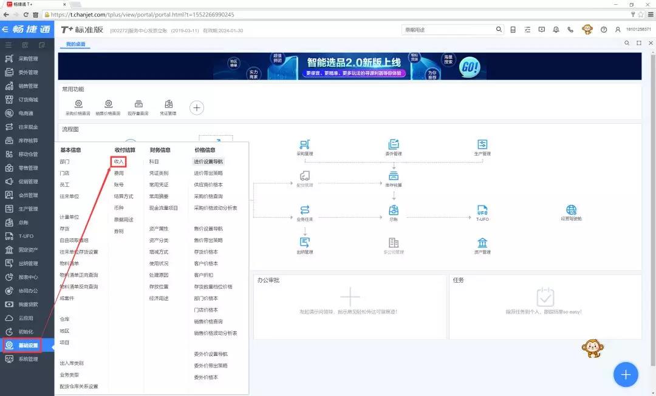Viewport: 656px width, 396px height.
Task: Select 存货价格本 under 价格信息
Action: (x=206, y=252)
